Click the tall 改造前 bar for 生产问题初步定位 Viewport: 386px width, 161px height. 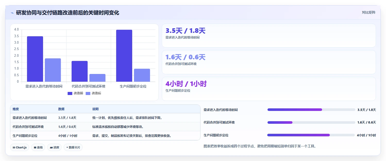click(x=124, y=56)
